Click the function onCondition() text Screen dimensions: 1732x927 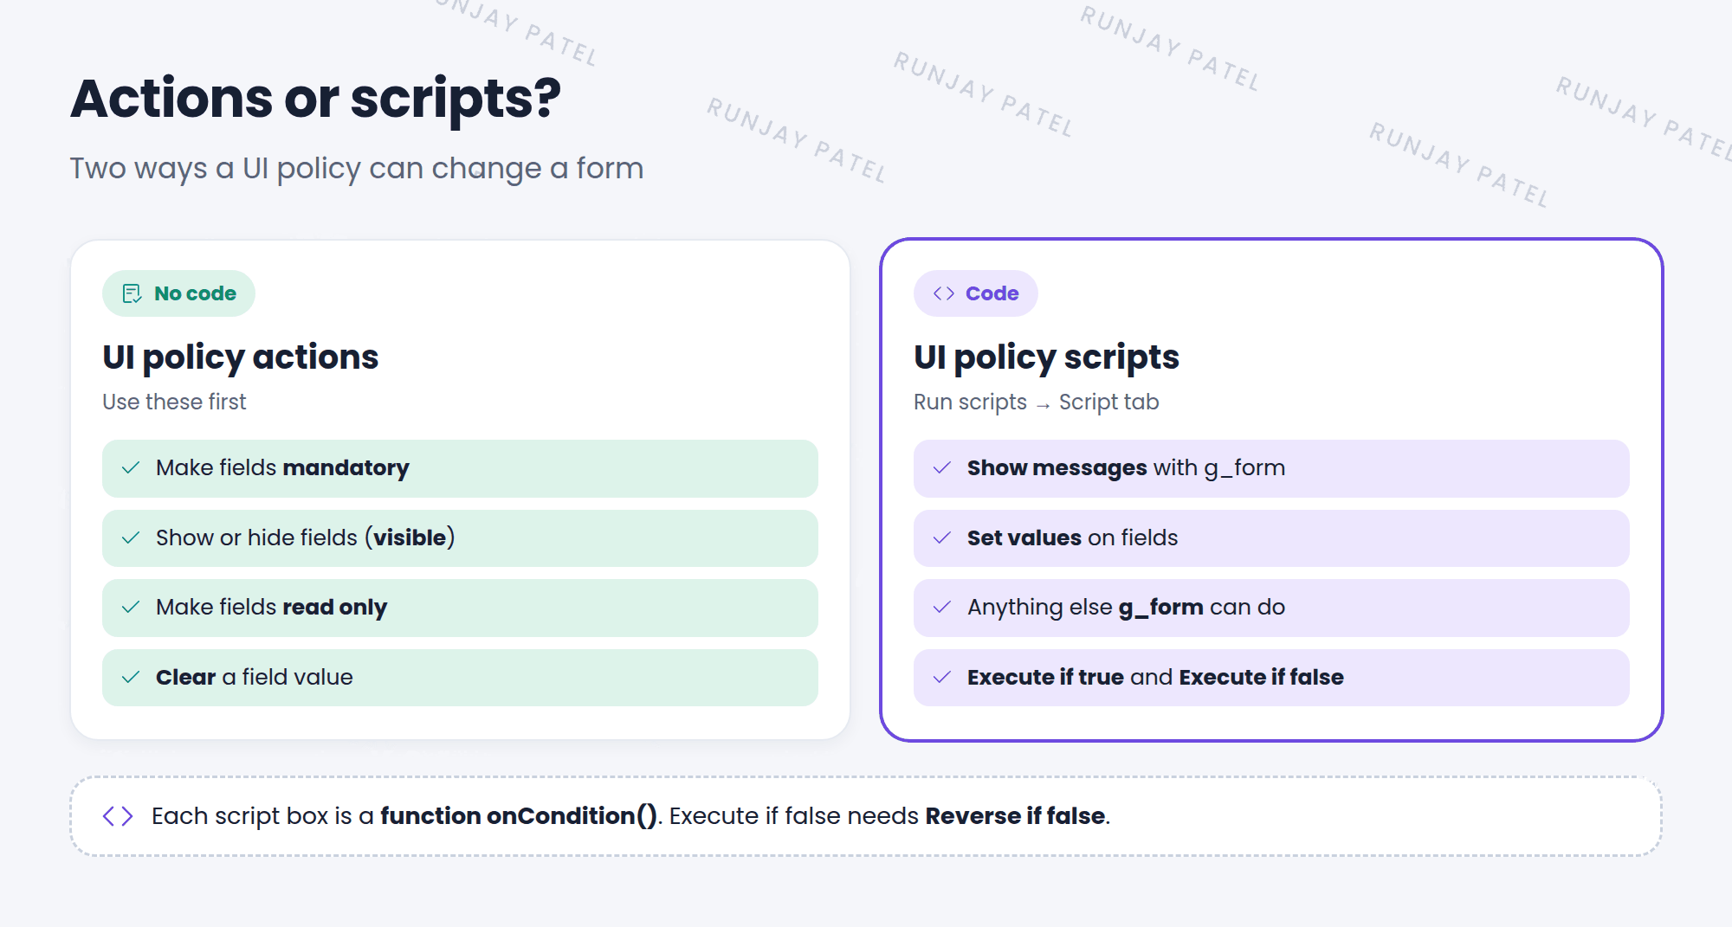tap(519, 816)
